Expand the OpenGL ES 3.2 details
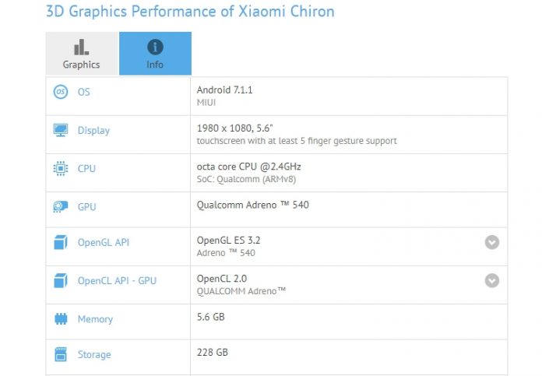 point(491,242)
